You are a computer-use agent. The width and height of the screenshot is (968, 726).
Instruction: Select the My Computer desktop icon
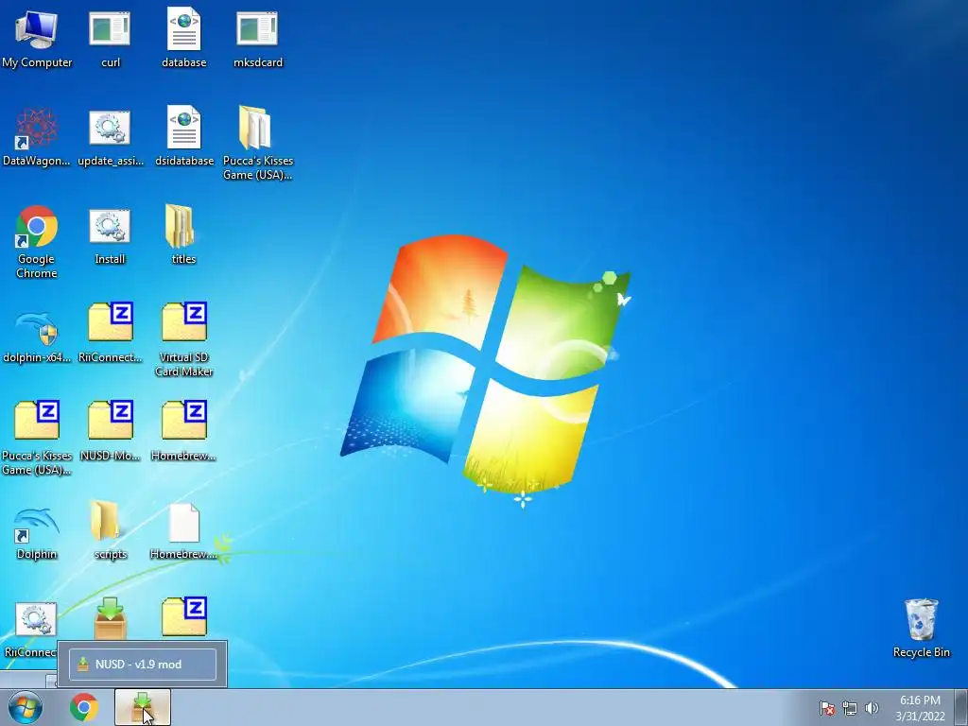pos(37,38)
